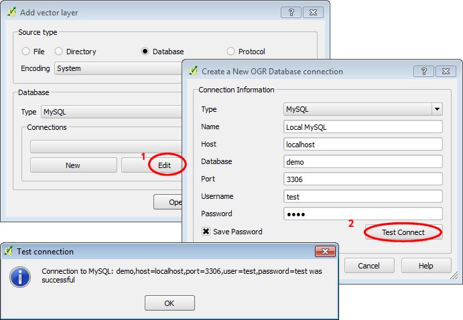Click the Open button in Add vector layer
The width and height of the screenshot is (463, 320).
[168, 202]
